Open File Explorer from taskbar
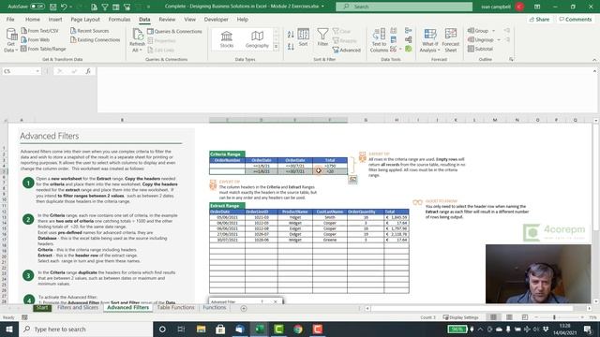Image resolution: width=600 pixels, height=337 pixels. (x=201, y=329)
